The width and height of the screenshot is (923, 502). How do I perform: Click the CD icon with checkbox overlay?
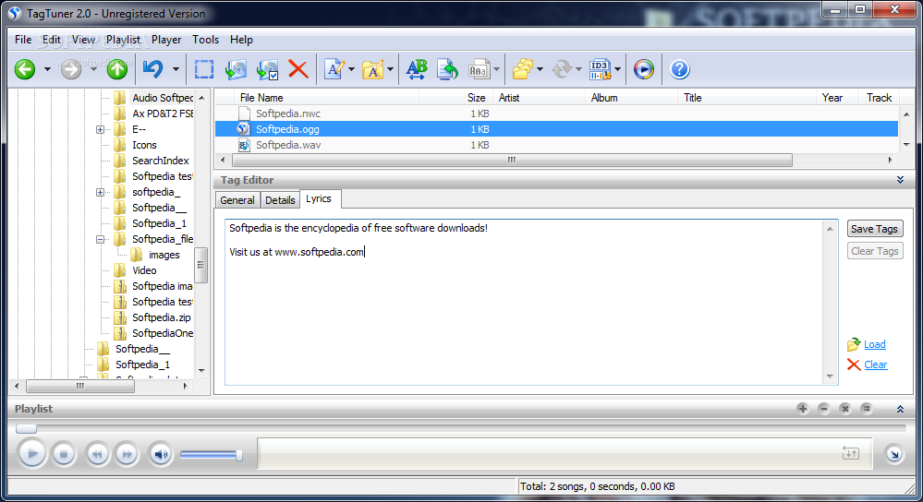pos(267,69)
